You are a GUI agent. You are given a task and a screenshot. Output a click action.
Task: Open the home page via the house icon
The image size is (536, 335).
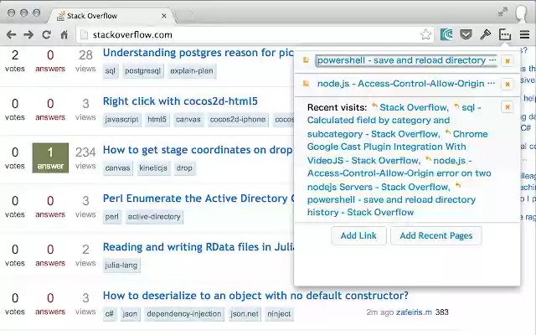coord(64,34)
